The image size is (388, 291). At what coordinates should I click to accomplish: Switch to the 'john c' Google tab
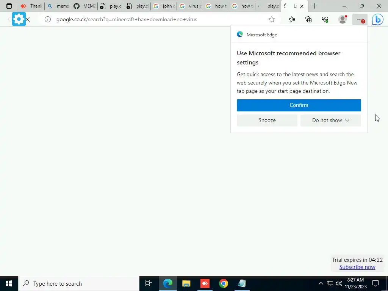click(164, 6)
